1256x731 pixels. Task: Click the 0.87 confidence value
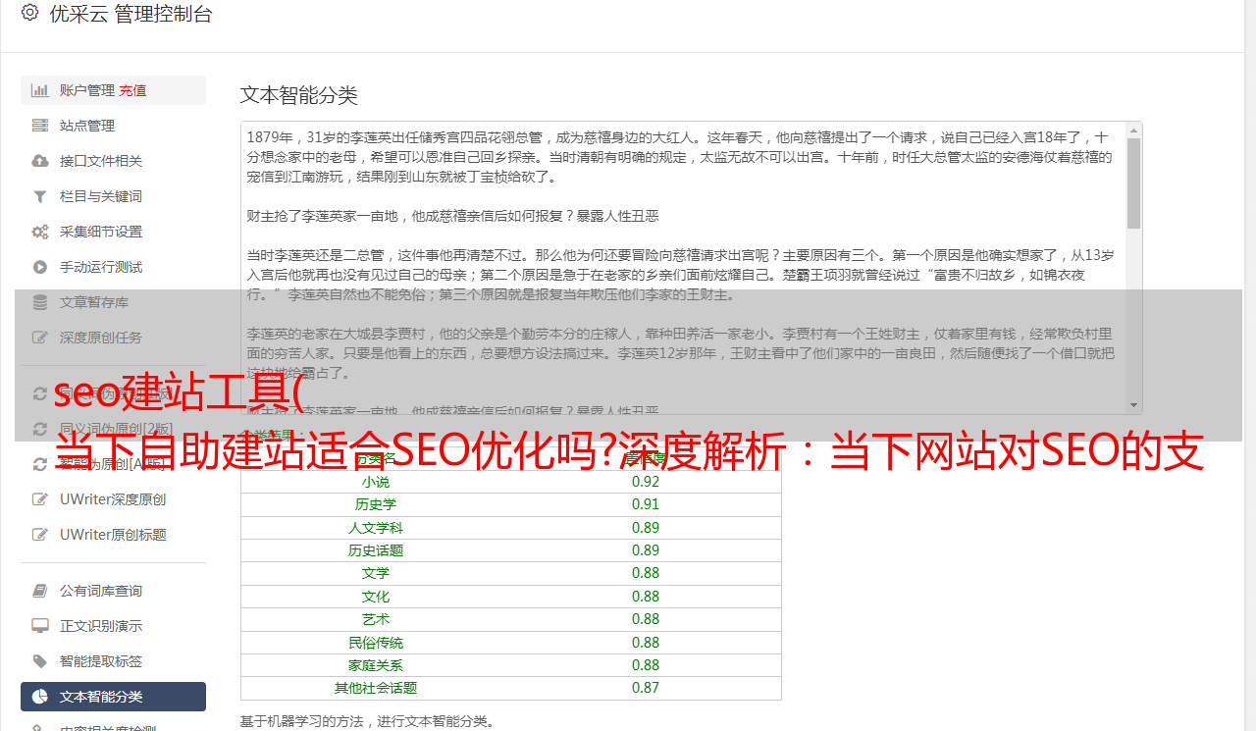646,688
